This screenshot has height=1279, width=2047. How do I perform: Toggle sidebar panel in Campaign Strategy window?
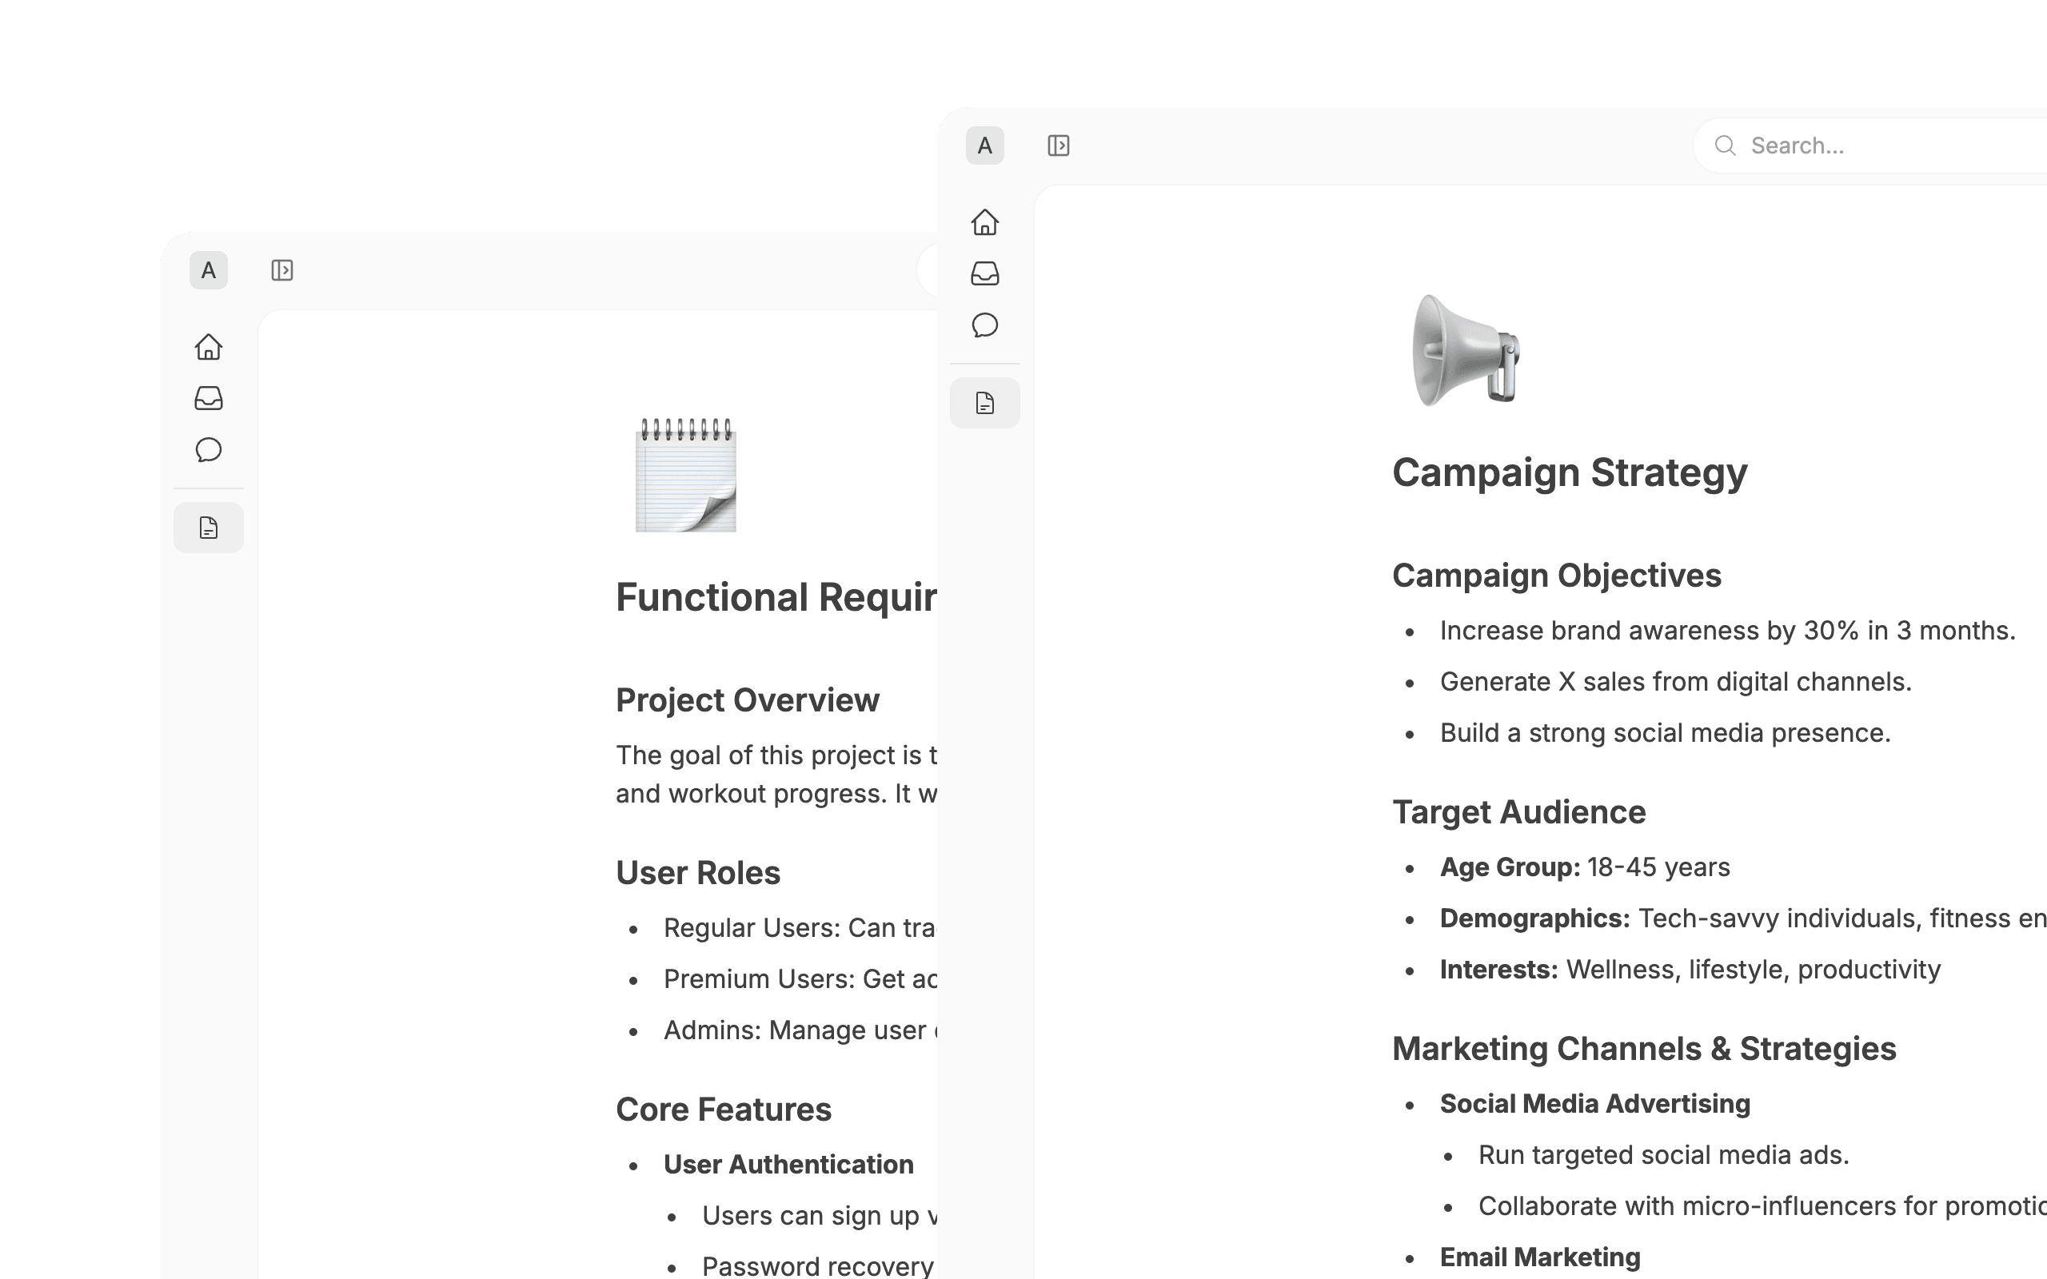point(1058,145)
